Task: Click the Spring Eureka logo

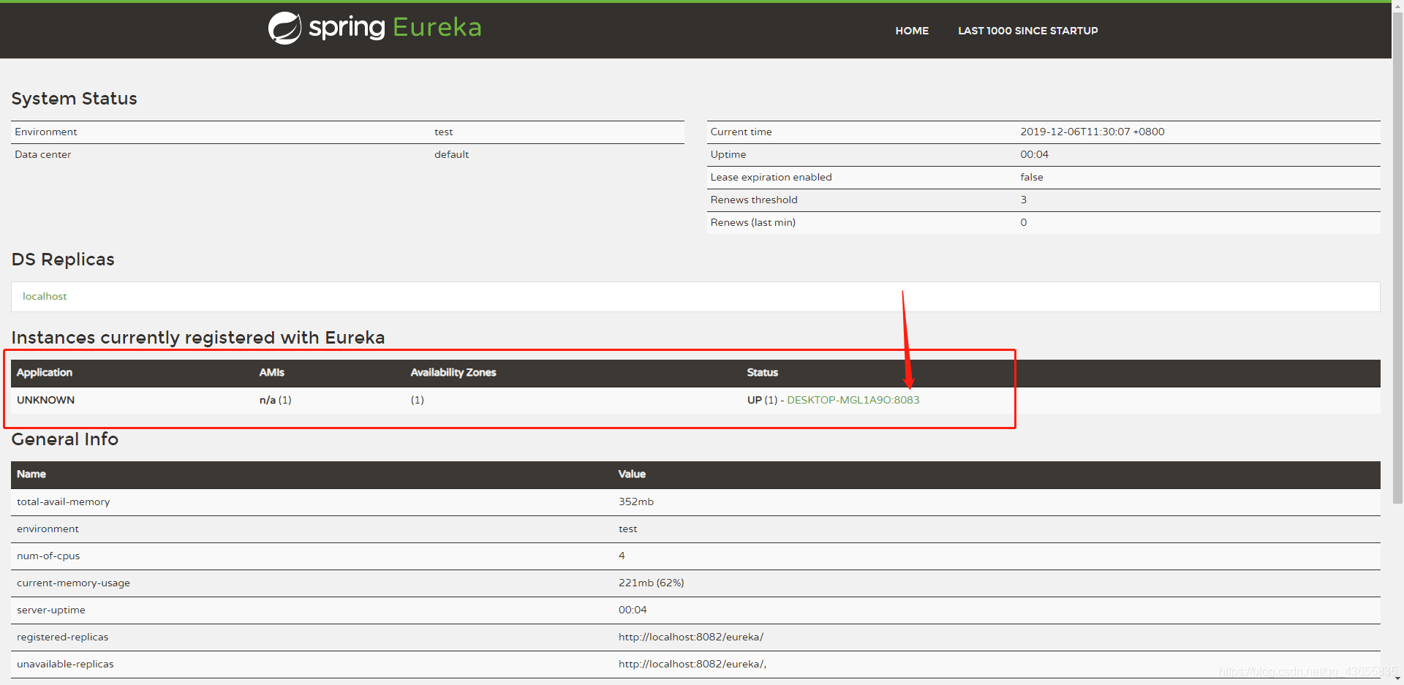Action: click(x=374, y=28)
